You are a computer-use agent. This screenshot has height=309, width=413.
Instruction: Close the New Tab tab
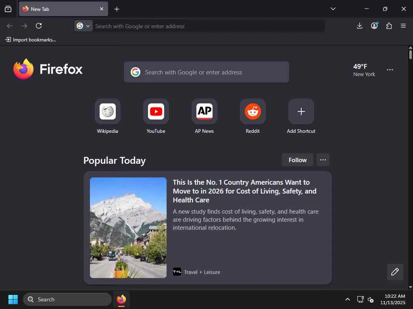102,9
